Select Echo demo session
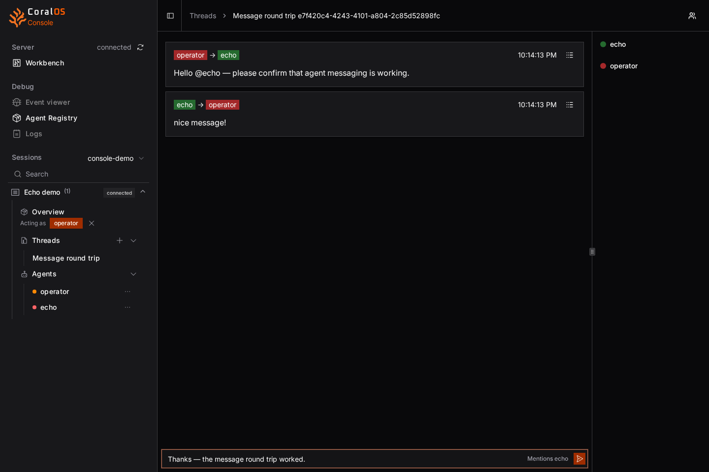 tap(42, 192)
